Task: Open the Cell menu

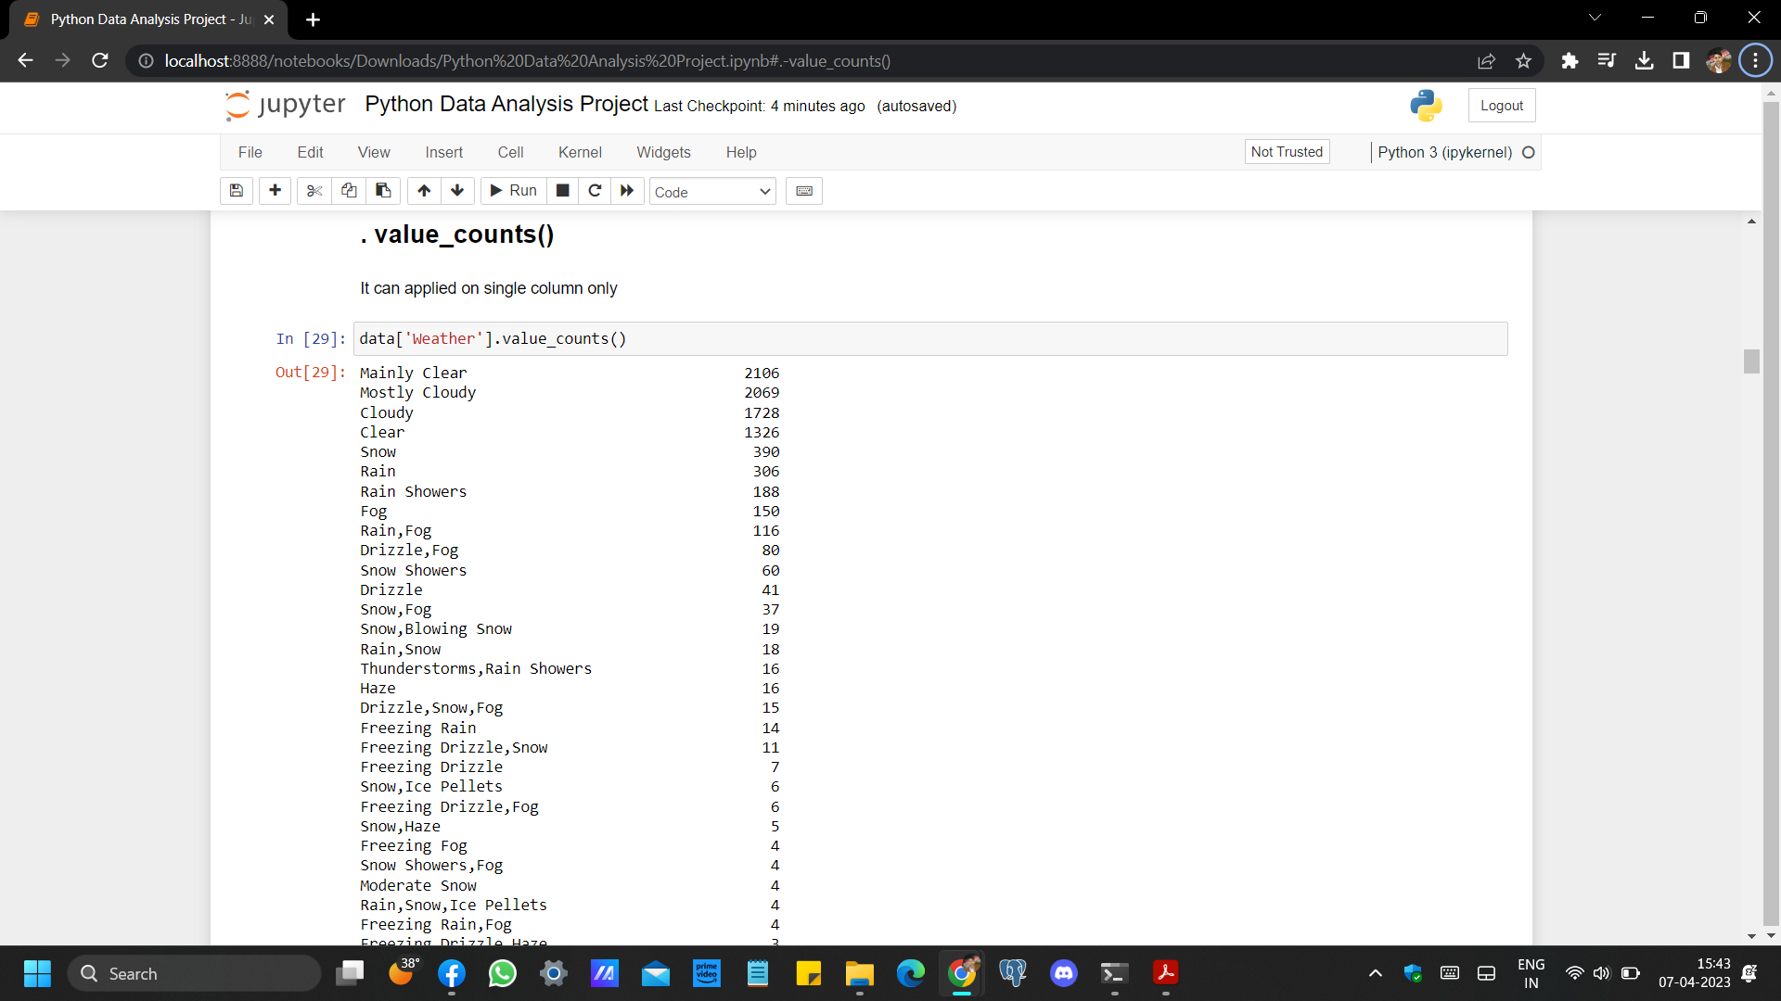Action: click(x=510, y=152)
